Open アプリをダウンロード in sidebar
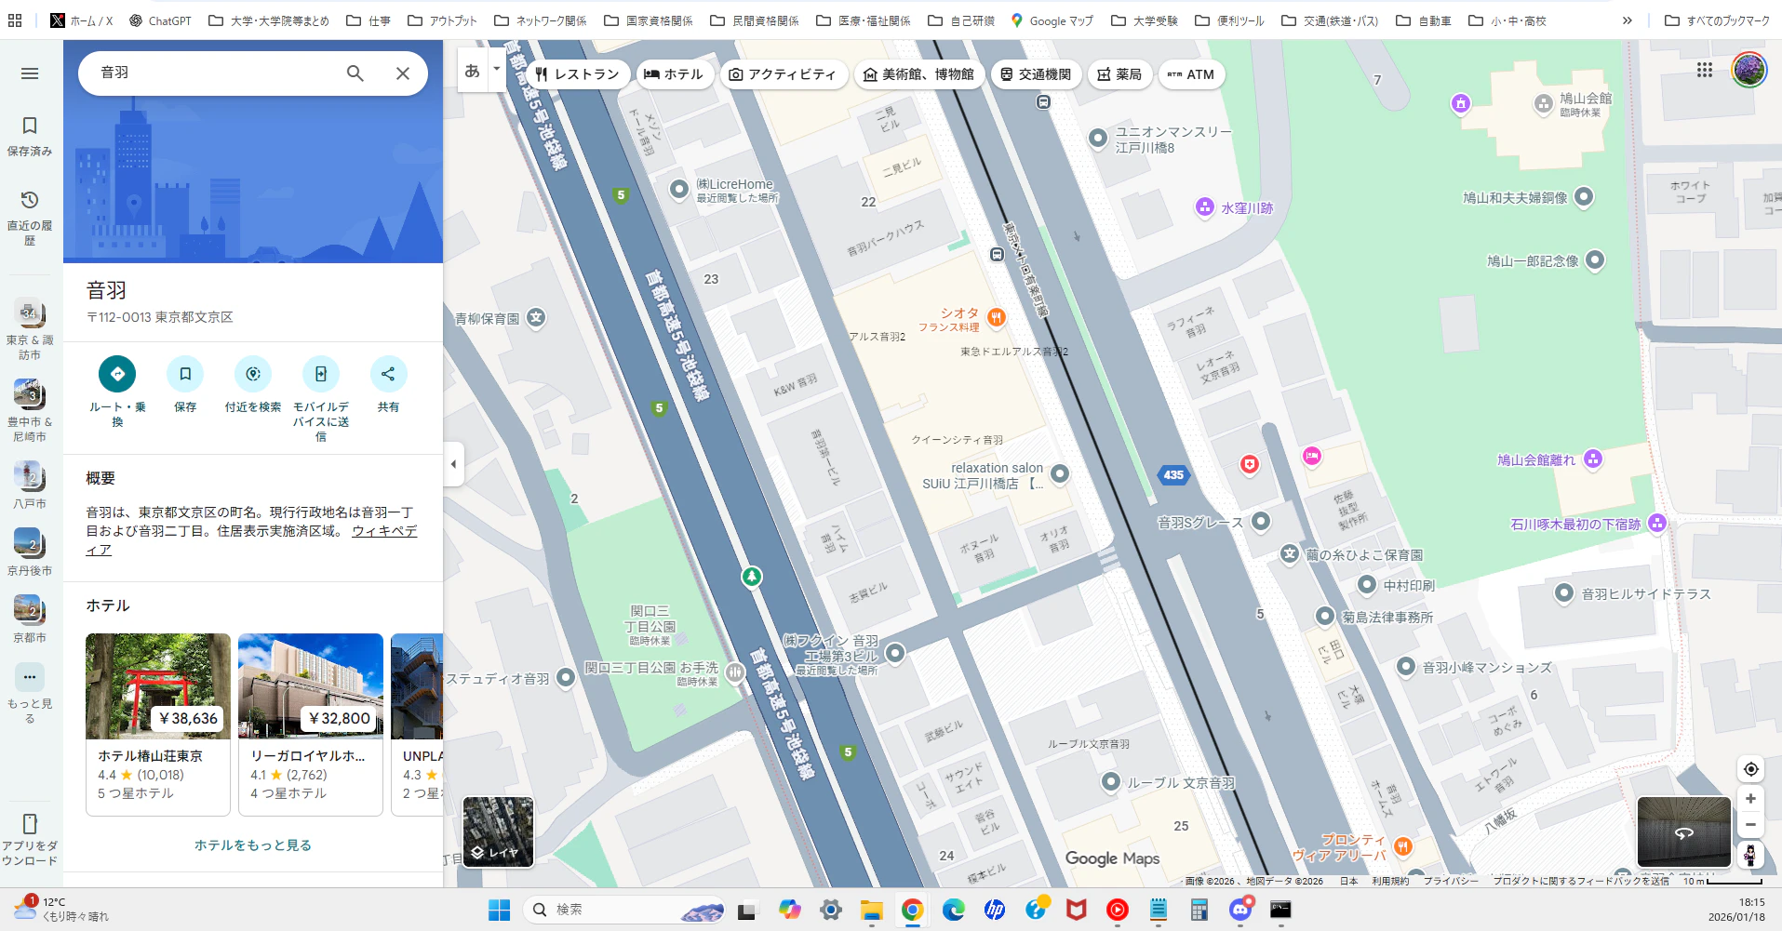Image resolution: width=1782 pixels, height=931 pixels. point(30,840)
